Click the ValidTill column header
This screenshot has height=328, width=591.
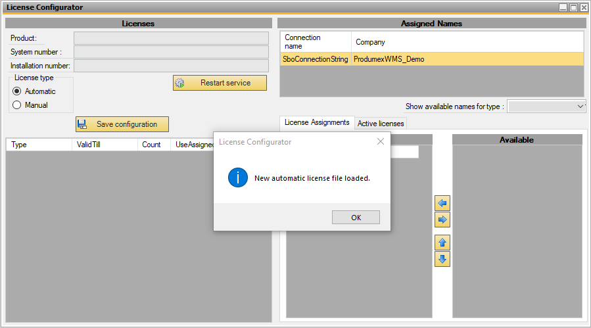[x=104, y=145]
